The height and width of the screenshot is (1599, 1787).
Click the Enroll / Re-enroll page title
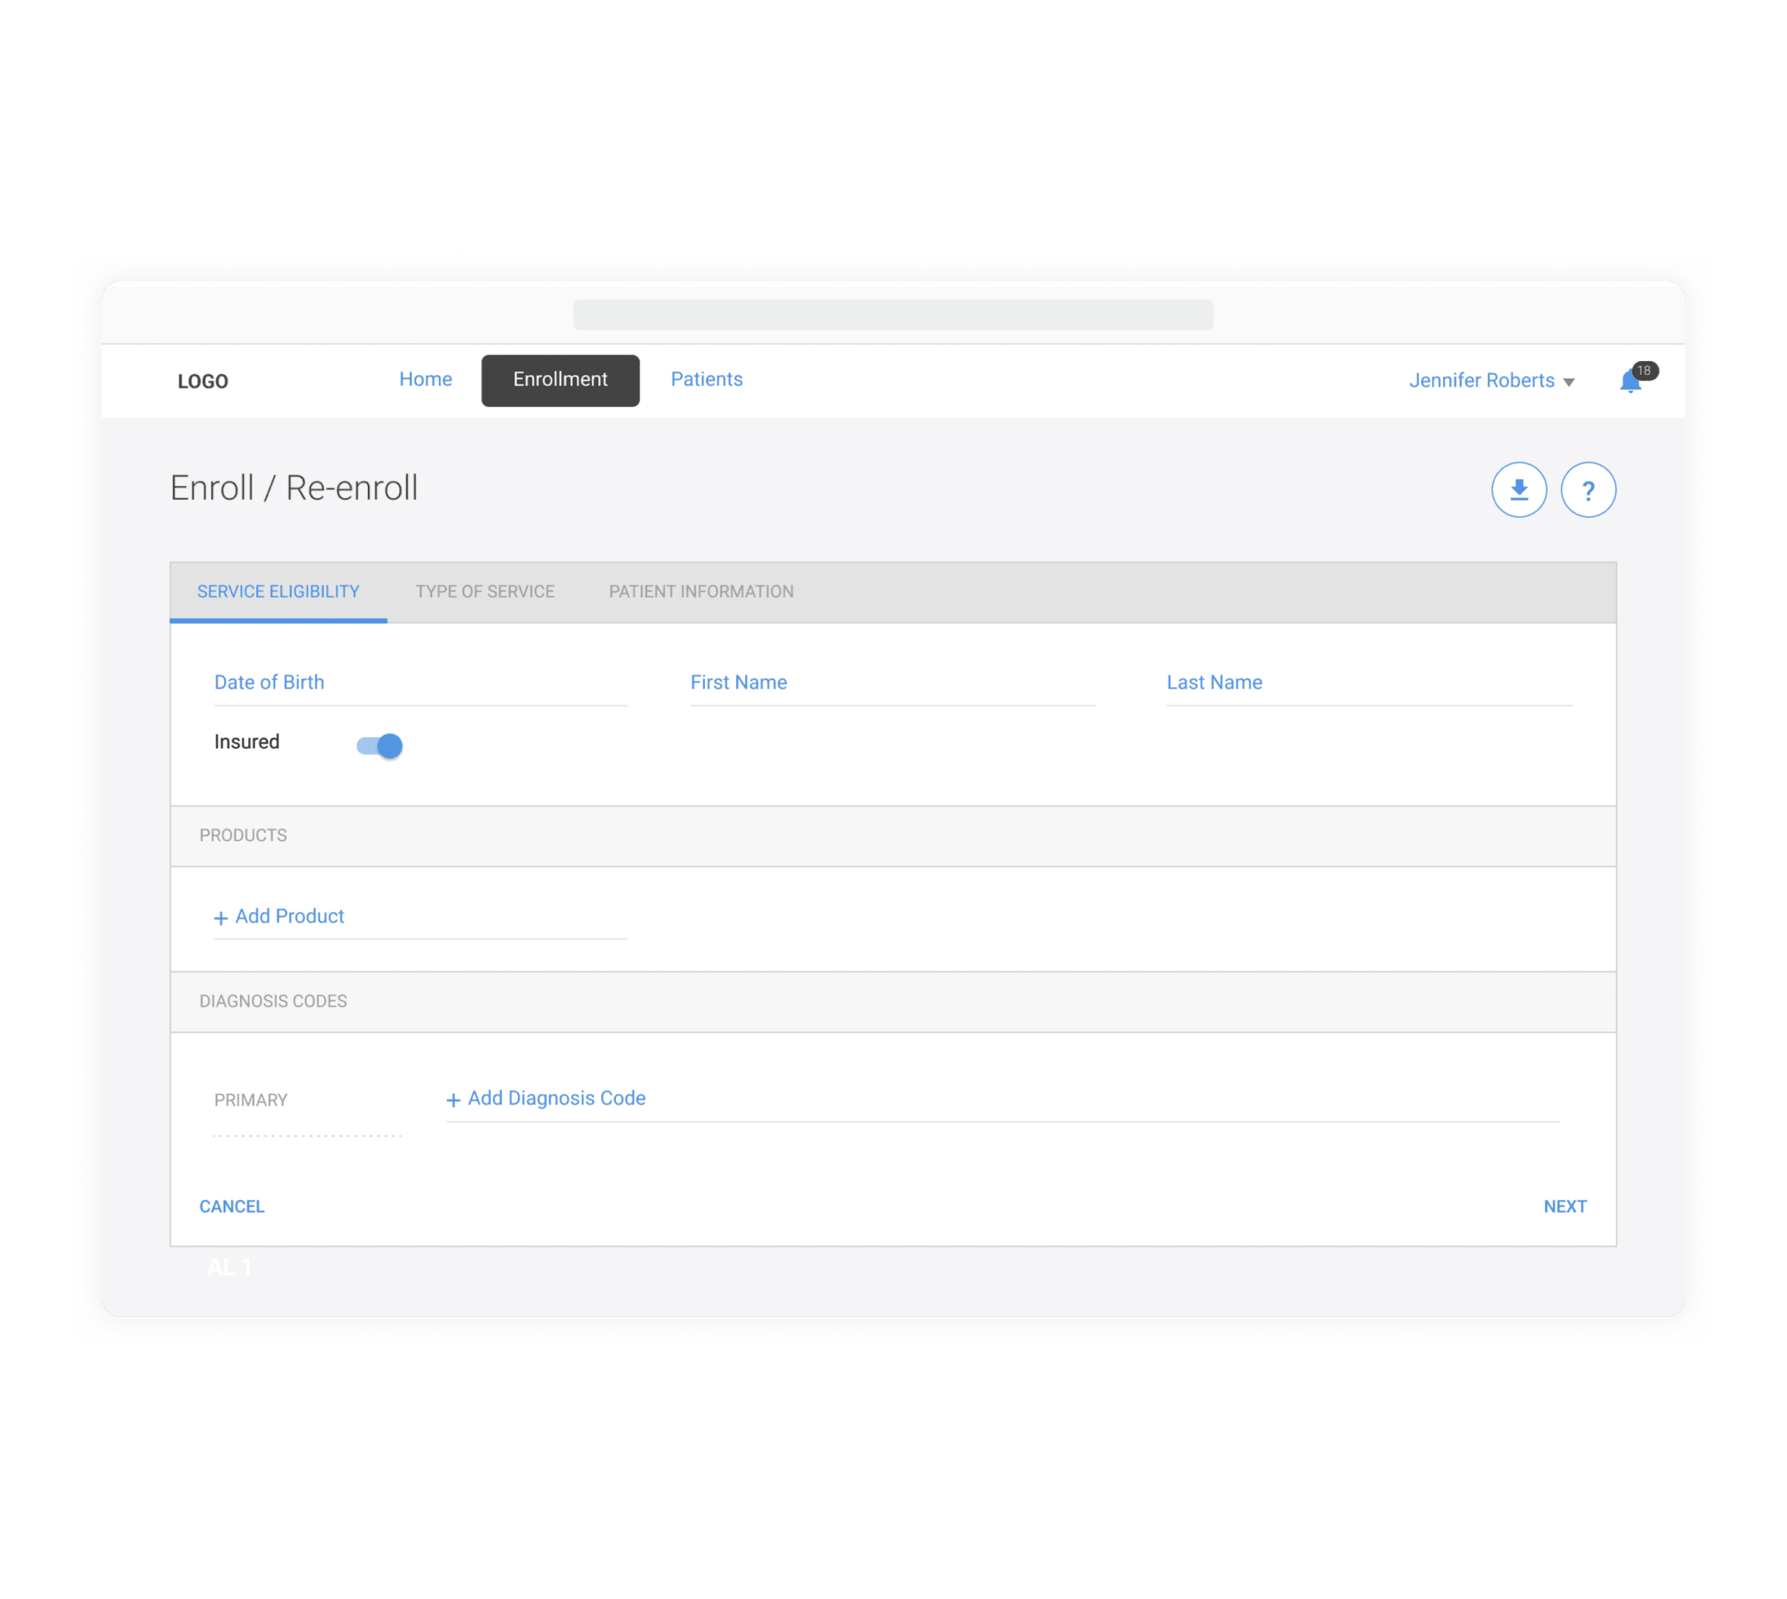pos(293,487)
